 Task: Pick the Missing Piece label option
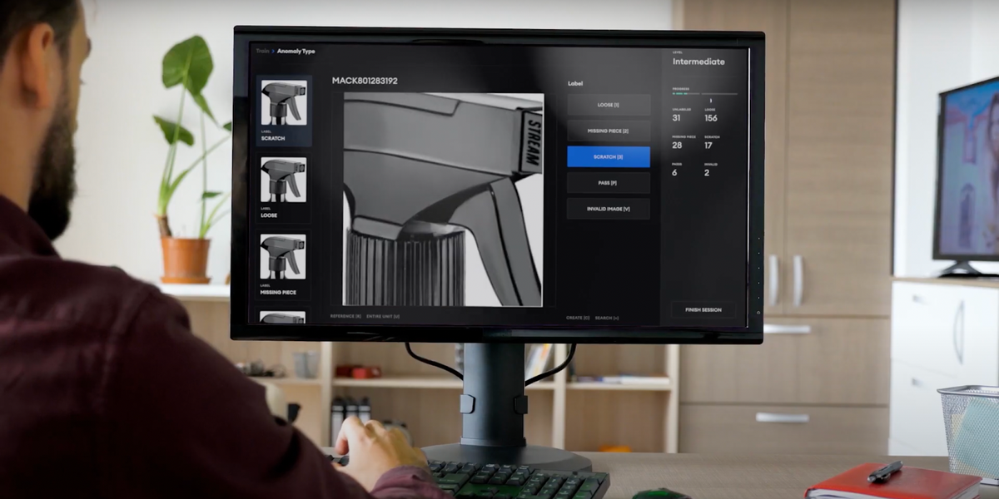pyautogui.click(x=609, y=131)
